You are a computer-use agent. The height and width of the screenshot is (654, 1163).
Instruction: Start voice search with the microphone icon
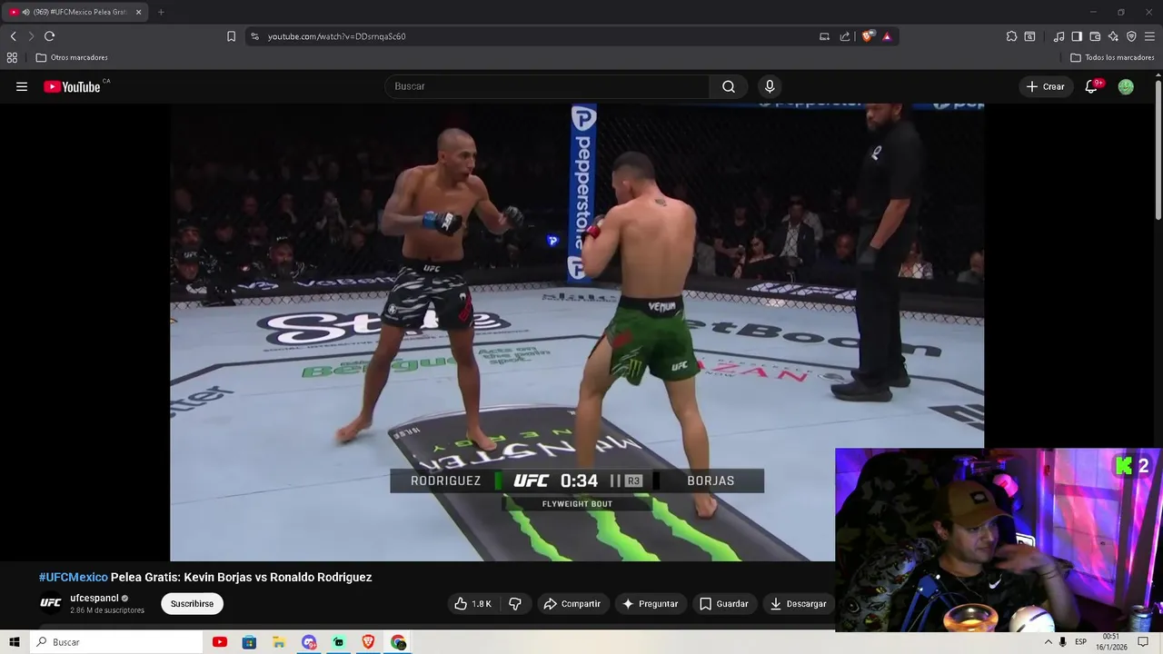coord(770,86)
